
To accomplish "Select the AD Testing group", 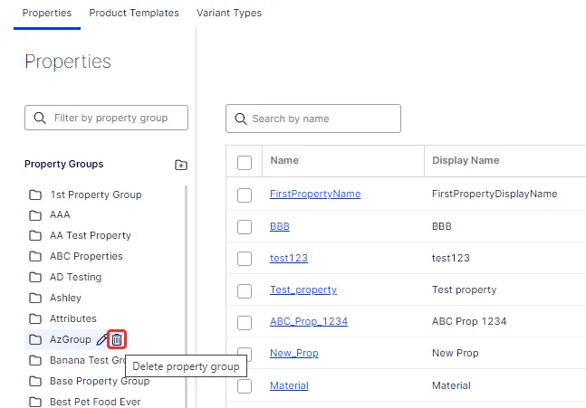I will 75,277.
